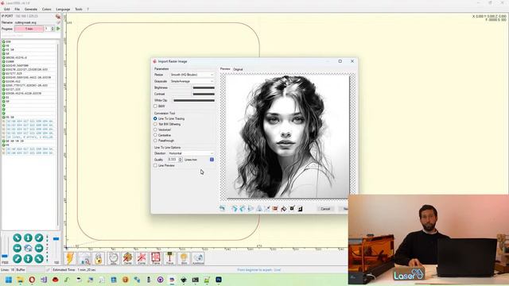Enable the B&W checkbox
This screenshot has height=286, width=509.
tap(156, 106)
